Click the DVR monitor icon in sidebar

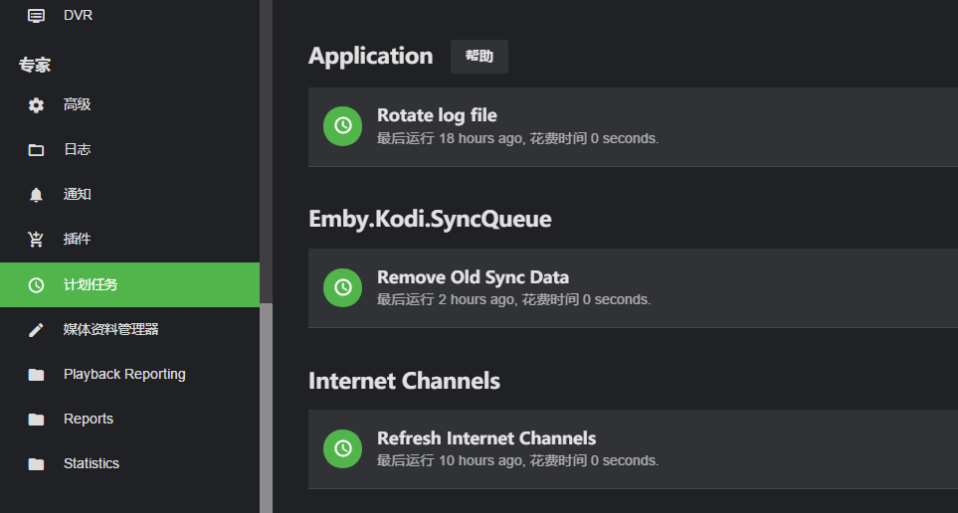click(x=36, y=16)
